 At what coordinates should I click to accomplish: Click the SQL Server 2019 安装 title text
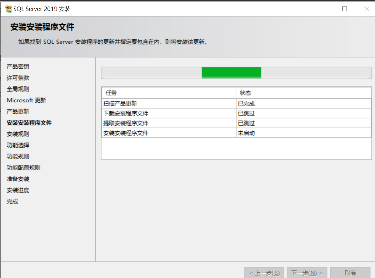tap(42, 9)
